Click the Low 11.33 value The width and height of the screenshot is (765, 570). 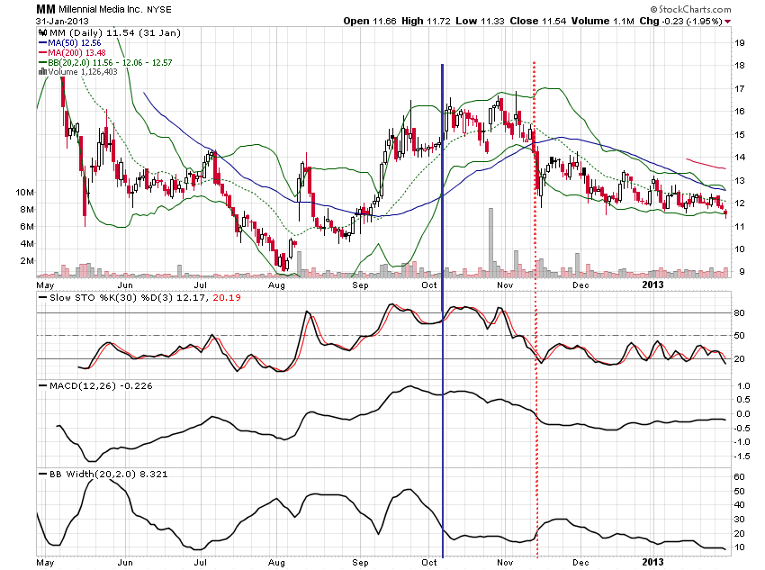[480, 21]
